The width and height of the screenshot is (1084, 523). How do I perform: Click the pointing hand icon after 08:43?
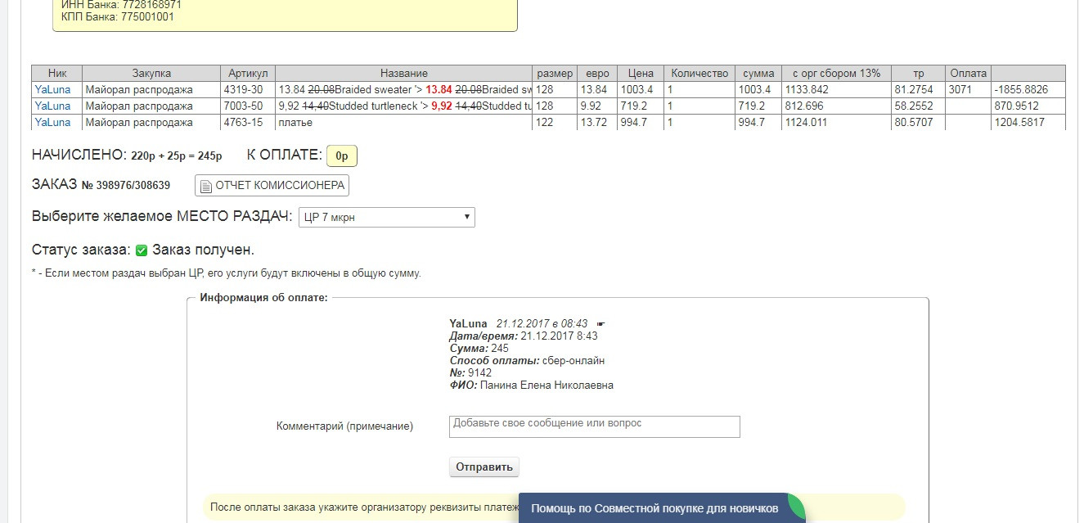pyautogui.click(x=601, y=324)
